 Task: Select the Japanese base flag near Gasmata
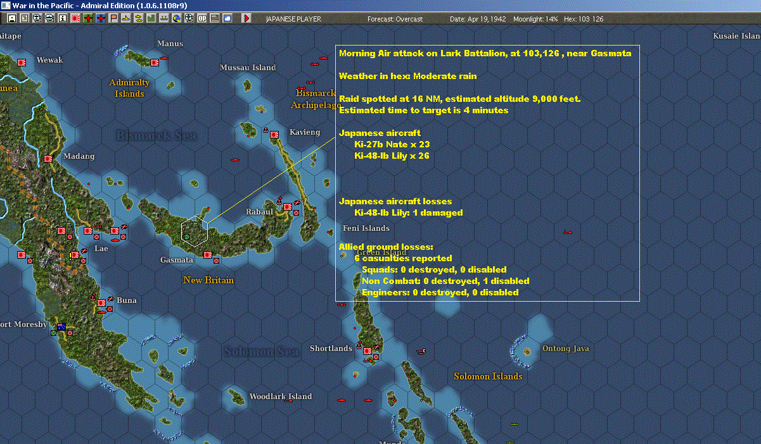pos(207,255)
